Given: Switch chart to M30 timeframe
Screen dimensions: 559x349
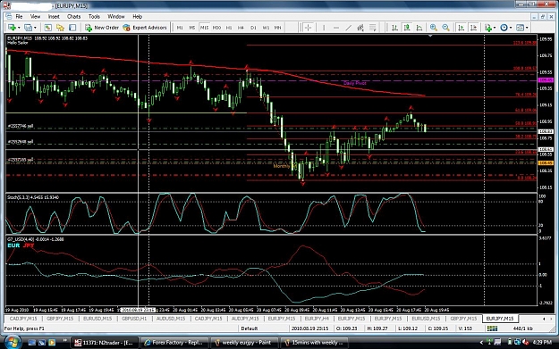Looking at the screenshot, I should (216, 28).
